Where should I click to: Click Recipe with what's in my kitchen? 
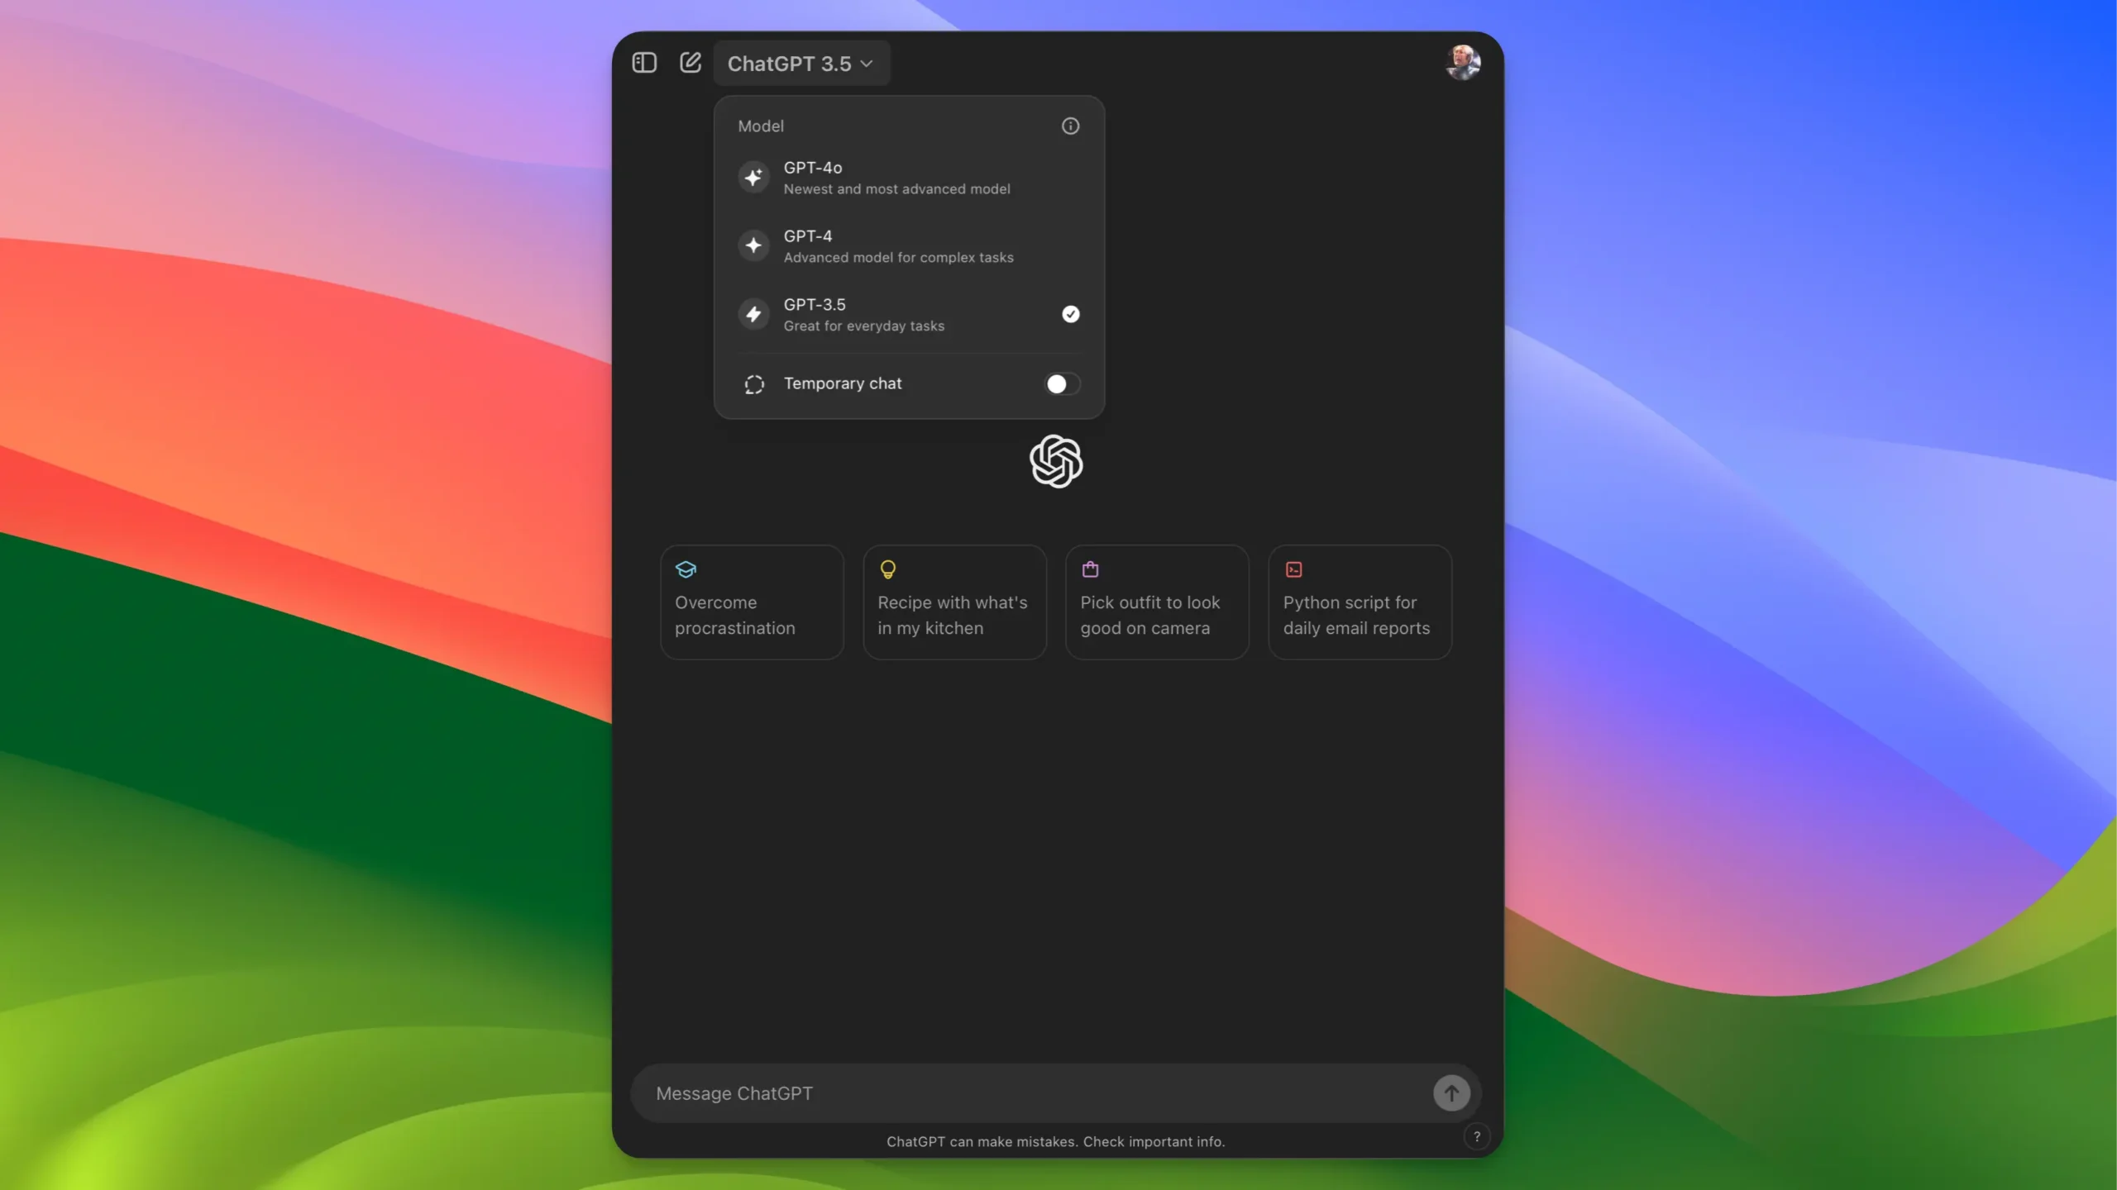pos(954,602)
